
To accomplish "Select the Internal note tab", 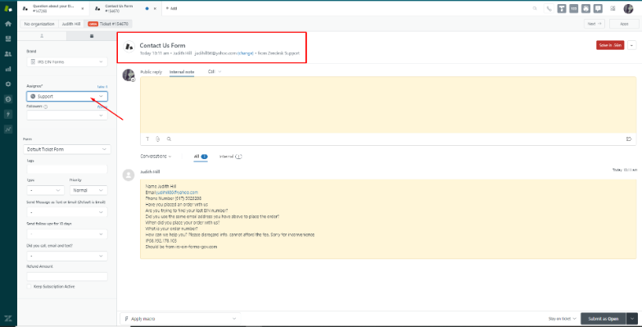I will pyautogui.click(x=182, y=72).
